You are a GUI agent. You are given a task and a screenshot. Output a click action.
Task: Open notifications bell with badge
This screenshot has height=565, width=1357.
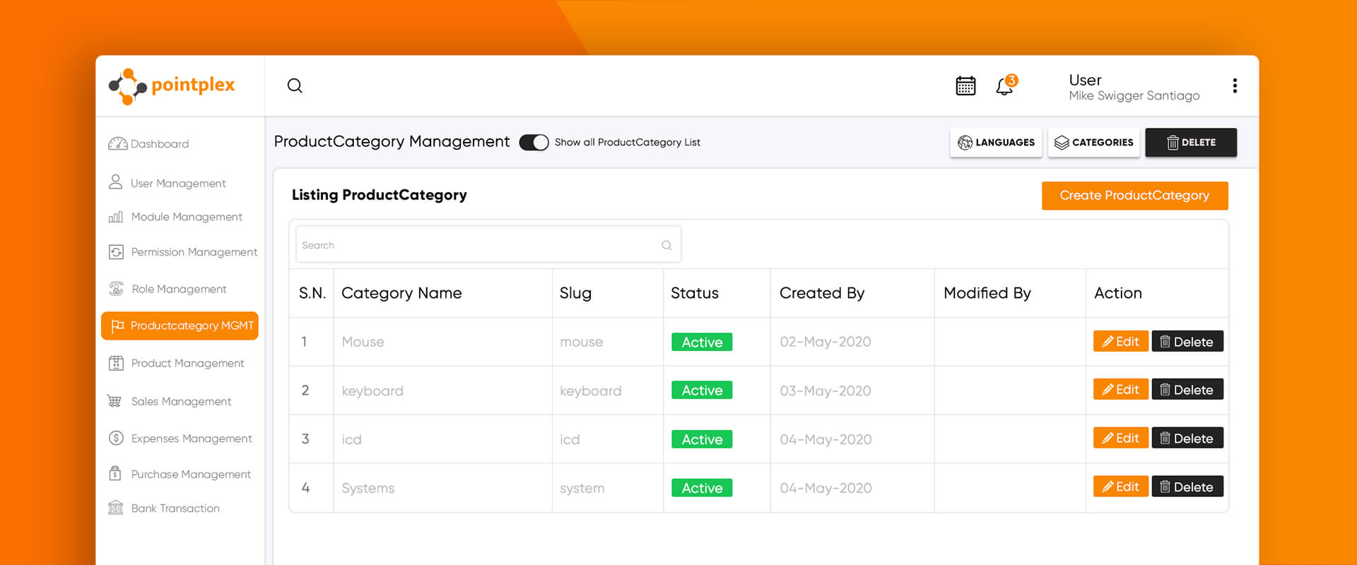[1005, 86]
